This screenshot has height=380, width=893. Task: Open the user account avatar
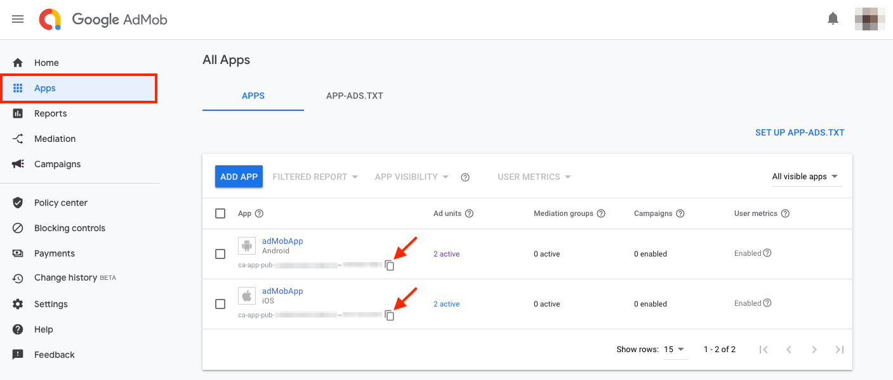pyautogui.click(x=870, y=19)
